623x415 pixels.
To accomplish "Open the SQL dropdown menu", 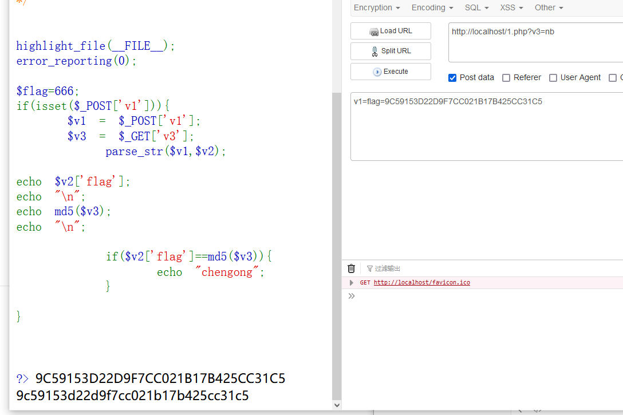I will point(476,7).
